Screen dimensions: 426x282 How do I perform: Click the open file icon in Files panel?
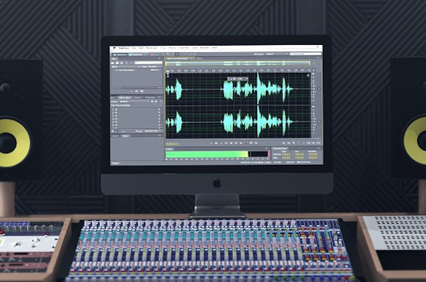click(x=113, y=63)
